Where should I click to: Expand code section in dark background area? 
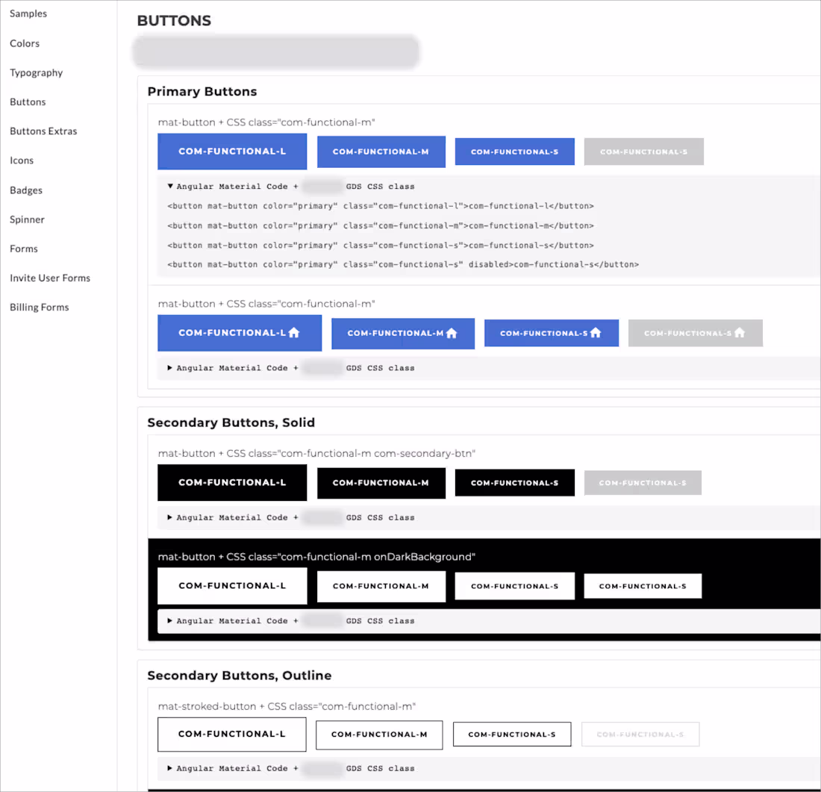click(x=290, y=621)
